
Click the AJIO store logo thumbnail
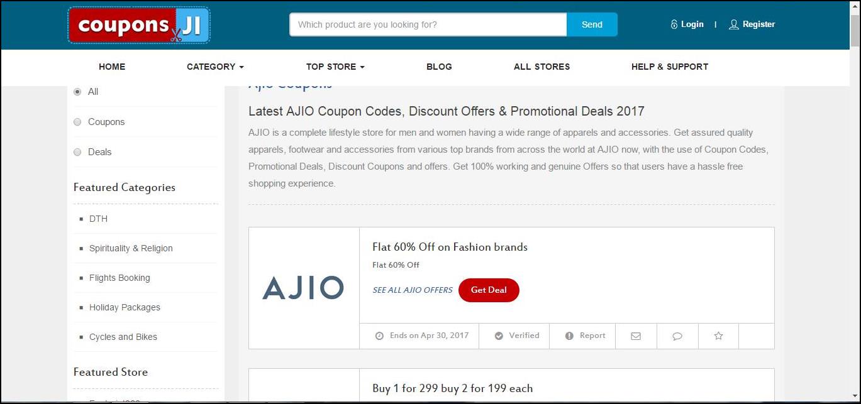(x=303, y=288)
